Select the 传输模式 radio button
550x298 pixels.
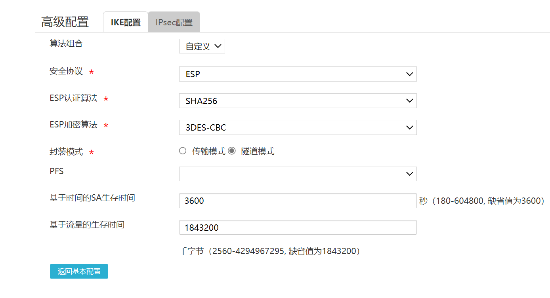tap(183, 151)
